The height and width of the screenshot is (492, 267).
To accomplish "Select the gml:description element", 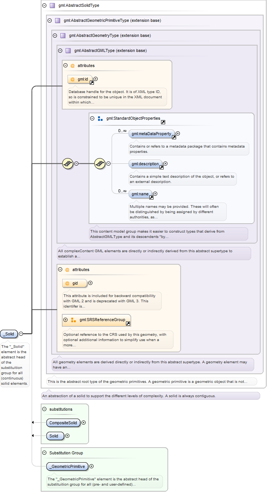I will (146, 163).
